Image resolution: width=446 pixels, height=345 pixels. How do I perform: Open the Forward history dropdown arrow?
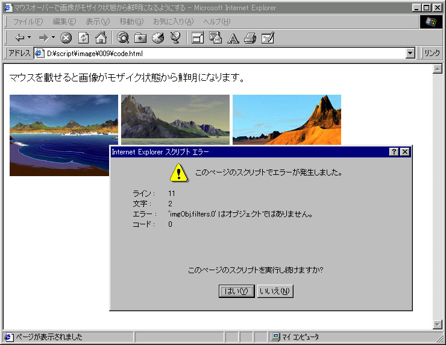tap(53, 37)
